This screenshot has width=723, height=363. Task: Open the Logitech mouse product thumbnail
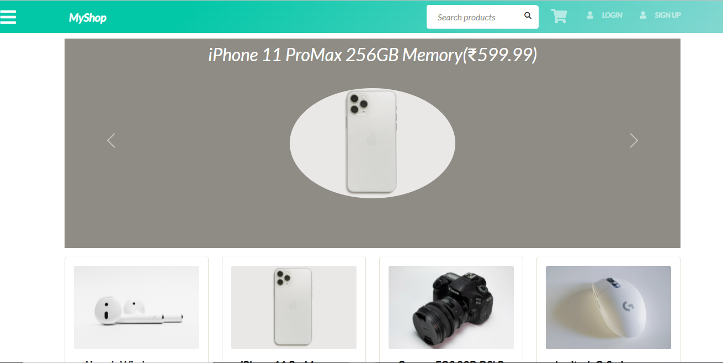[608, 307]
